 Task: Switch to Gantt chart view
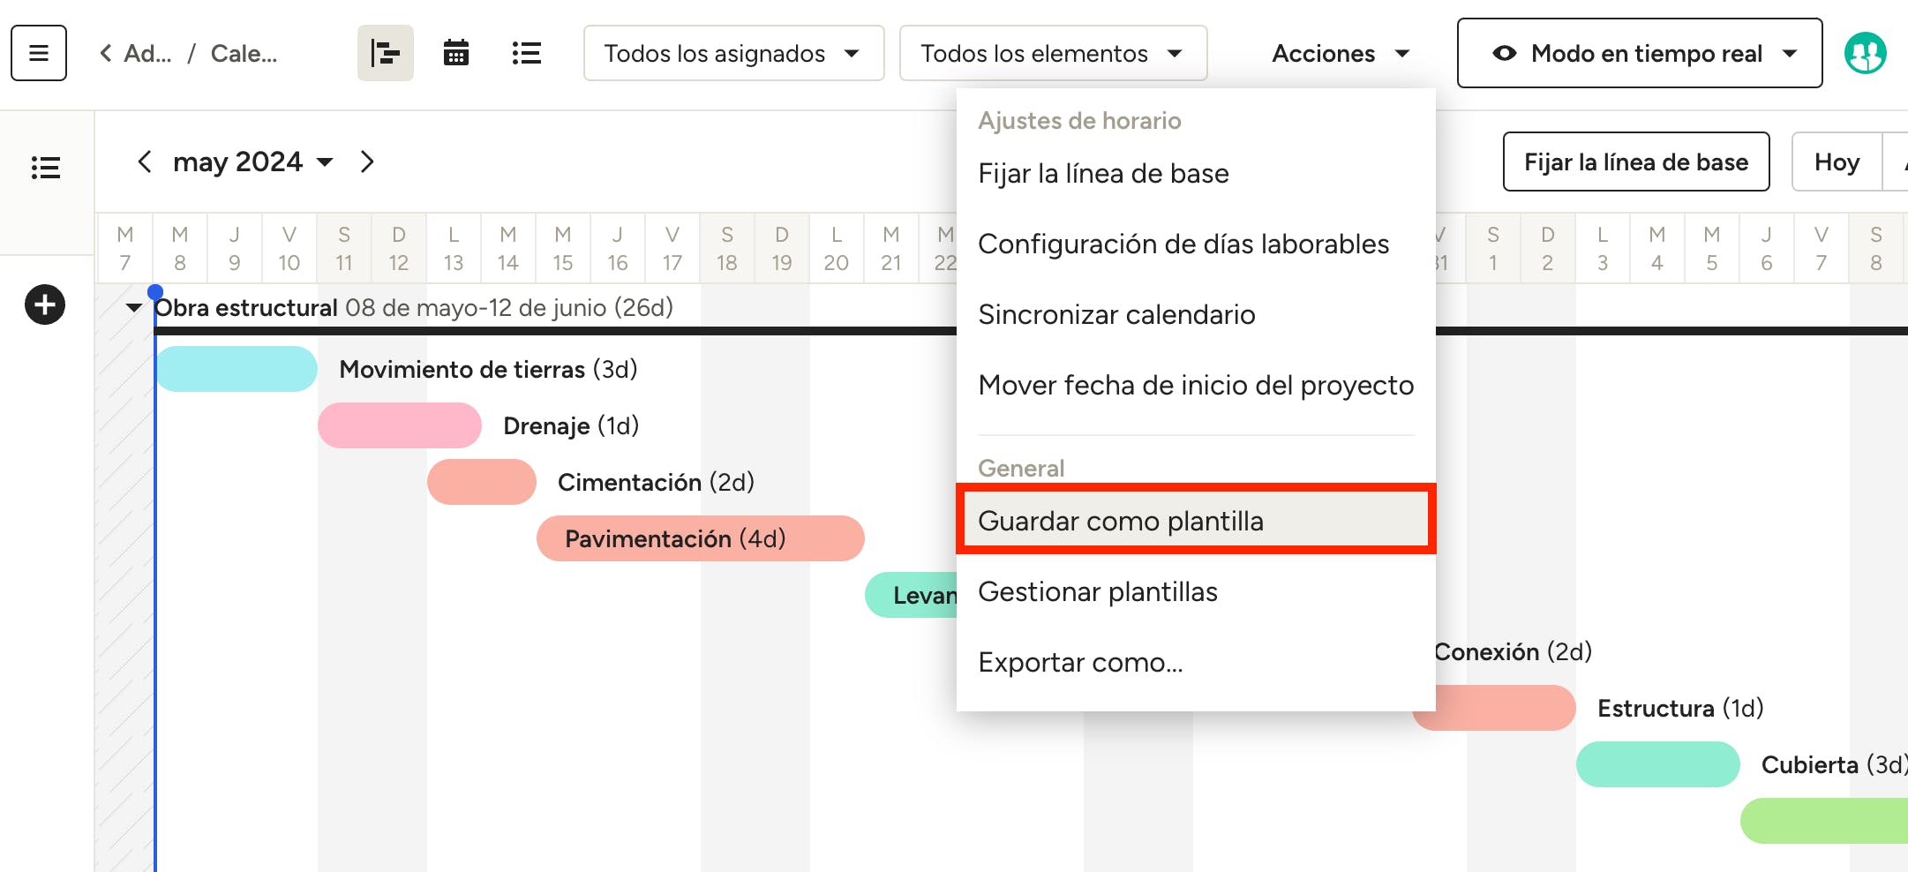pos(385,53)
